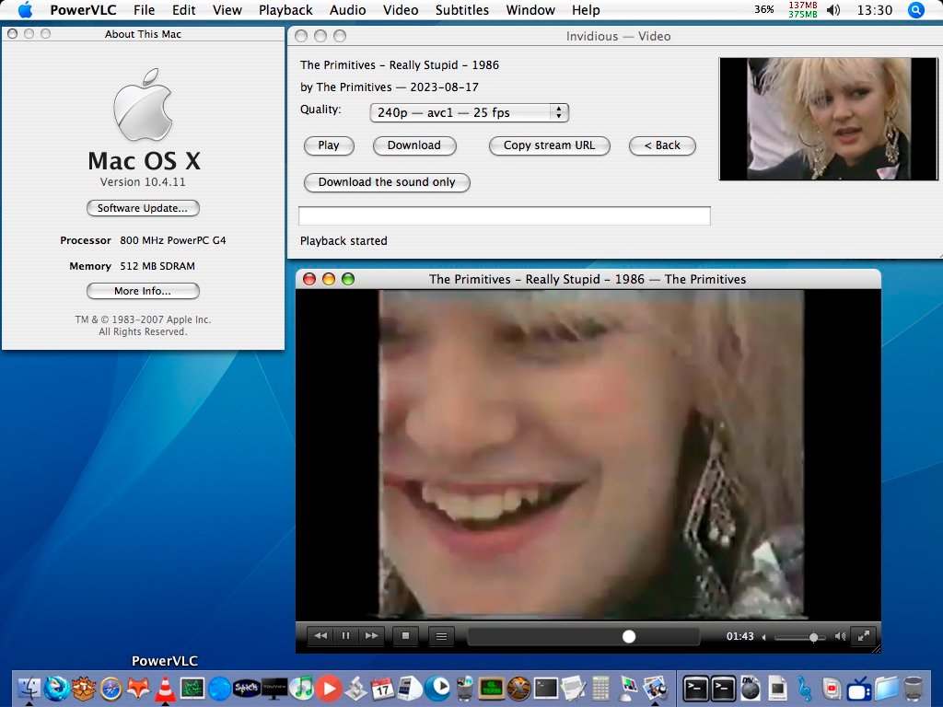Pause the playing video
The width and height of the screenshot is (943, 707).
346,636
